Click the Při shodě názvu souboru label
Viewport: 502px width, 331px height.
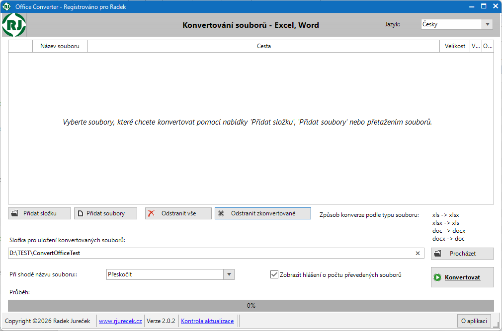point(44,274)
